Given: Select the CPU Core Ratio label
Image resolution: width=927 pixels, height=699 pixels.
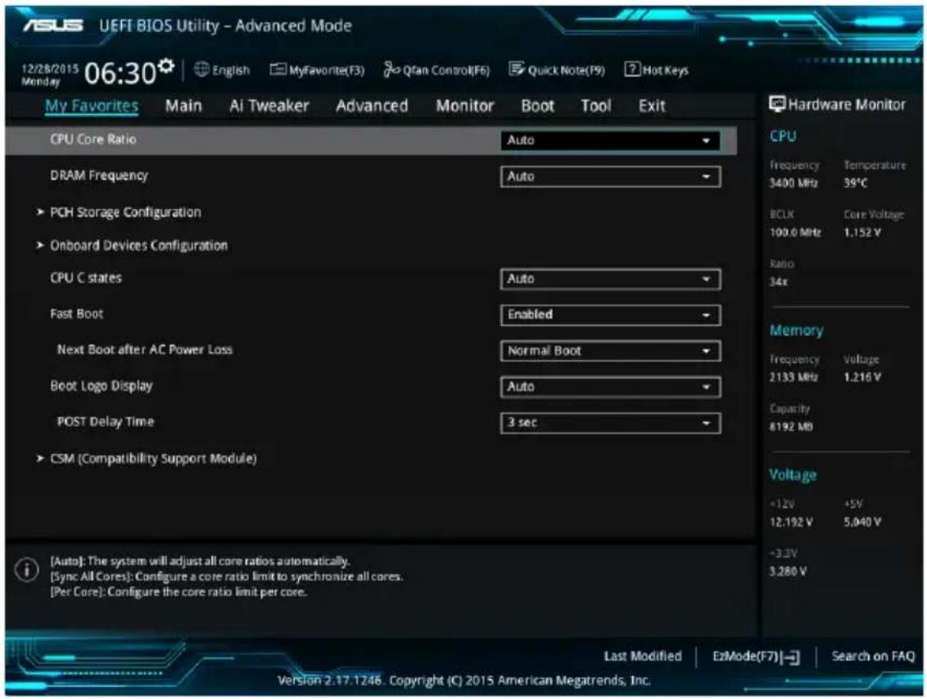Looking at the screenshot, I should 93,139.
